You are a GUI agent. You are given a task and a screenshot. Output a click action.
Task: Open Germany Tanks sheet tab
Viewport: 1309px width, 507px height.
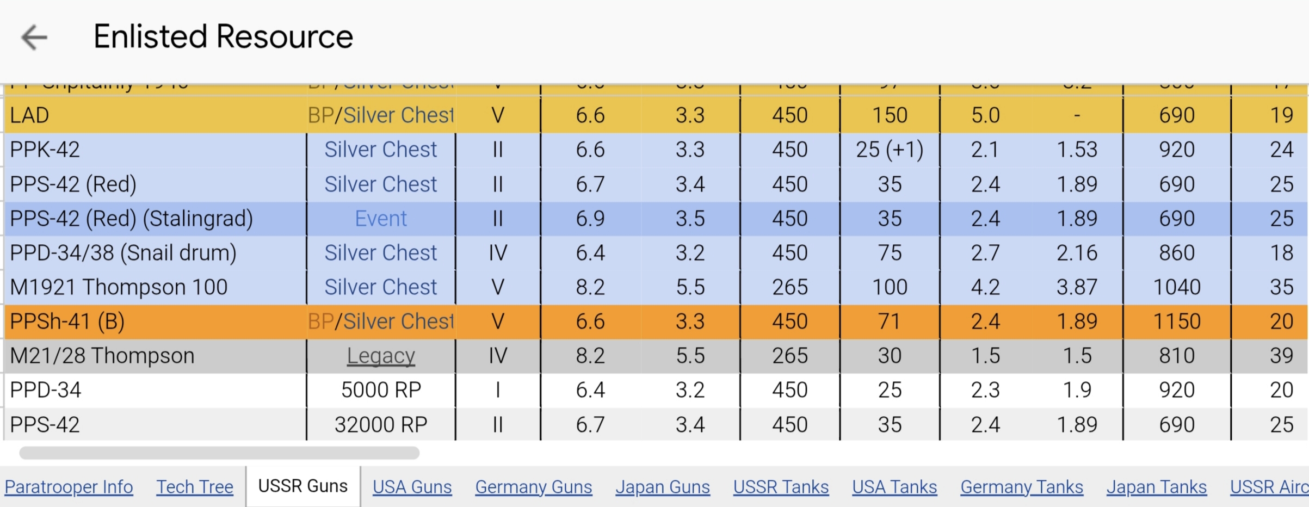point(1021,487)
